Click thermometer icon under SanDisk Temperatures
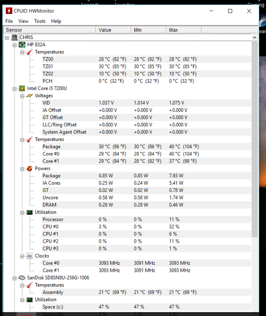266x316 pixels. [29, 285]
